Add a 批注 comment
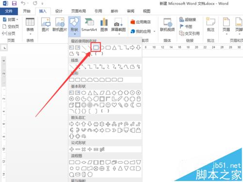 tap(210, 25)
